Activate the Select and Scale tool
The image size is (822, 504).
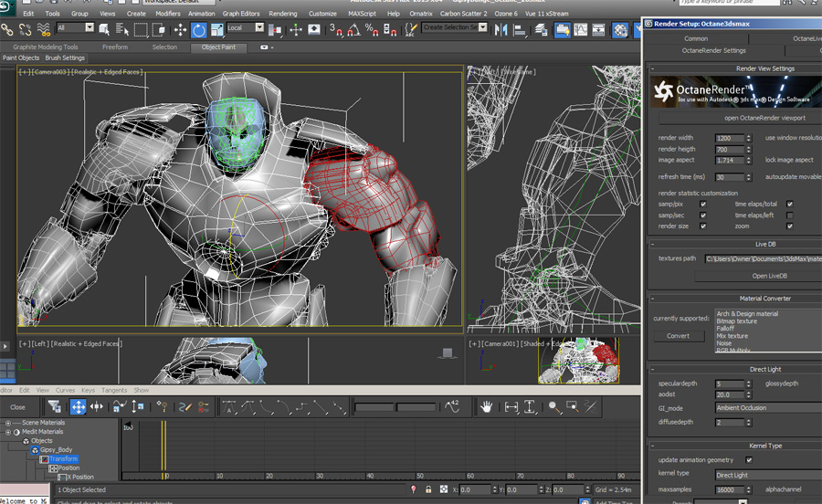click(217, 30)
